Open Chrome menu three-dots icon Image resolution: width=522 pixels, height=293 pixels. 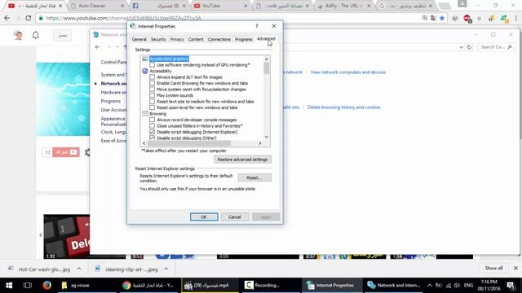tap(516, 18)
